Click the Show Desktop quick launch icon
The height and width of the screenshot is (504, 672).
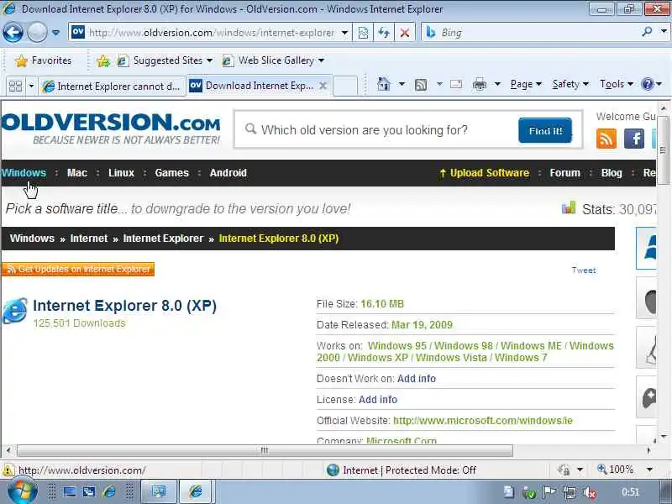click(70, 492)
